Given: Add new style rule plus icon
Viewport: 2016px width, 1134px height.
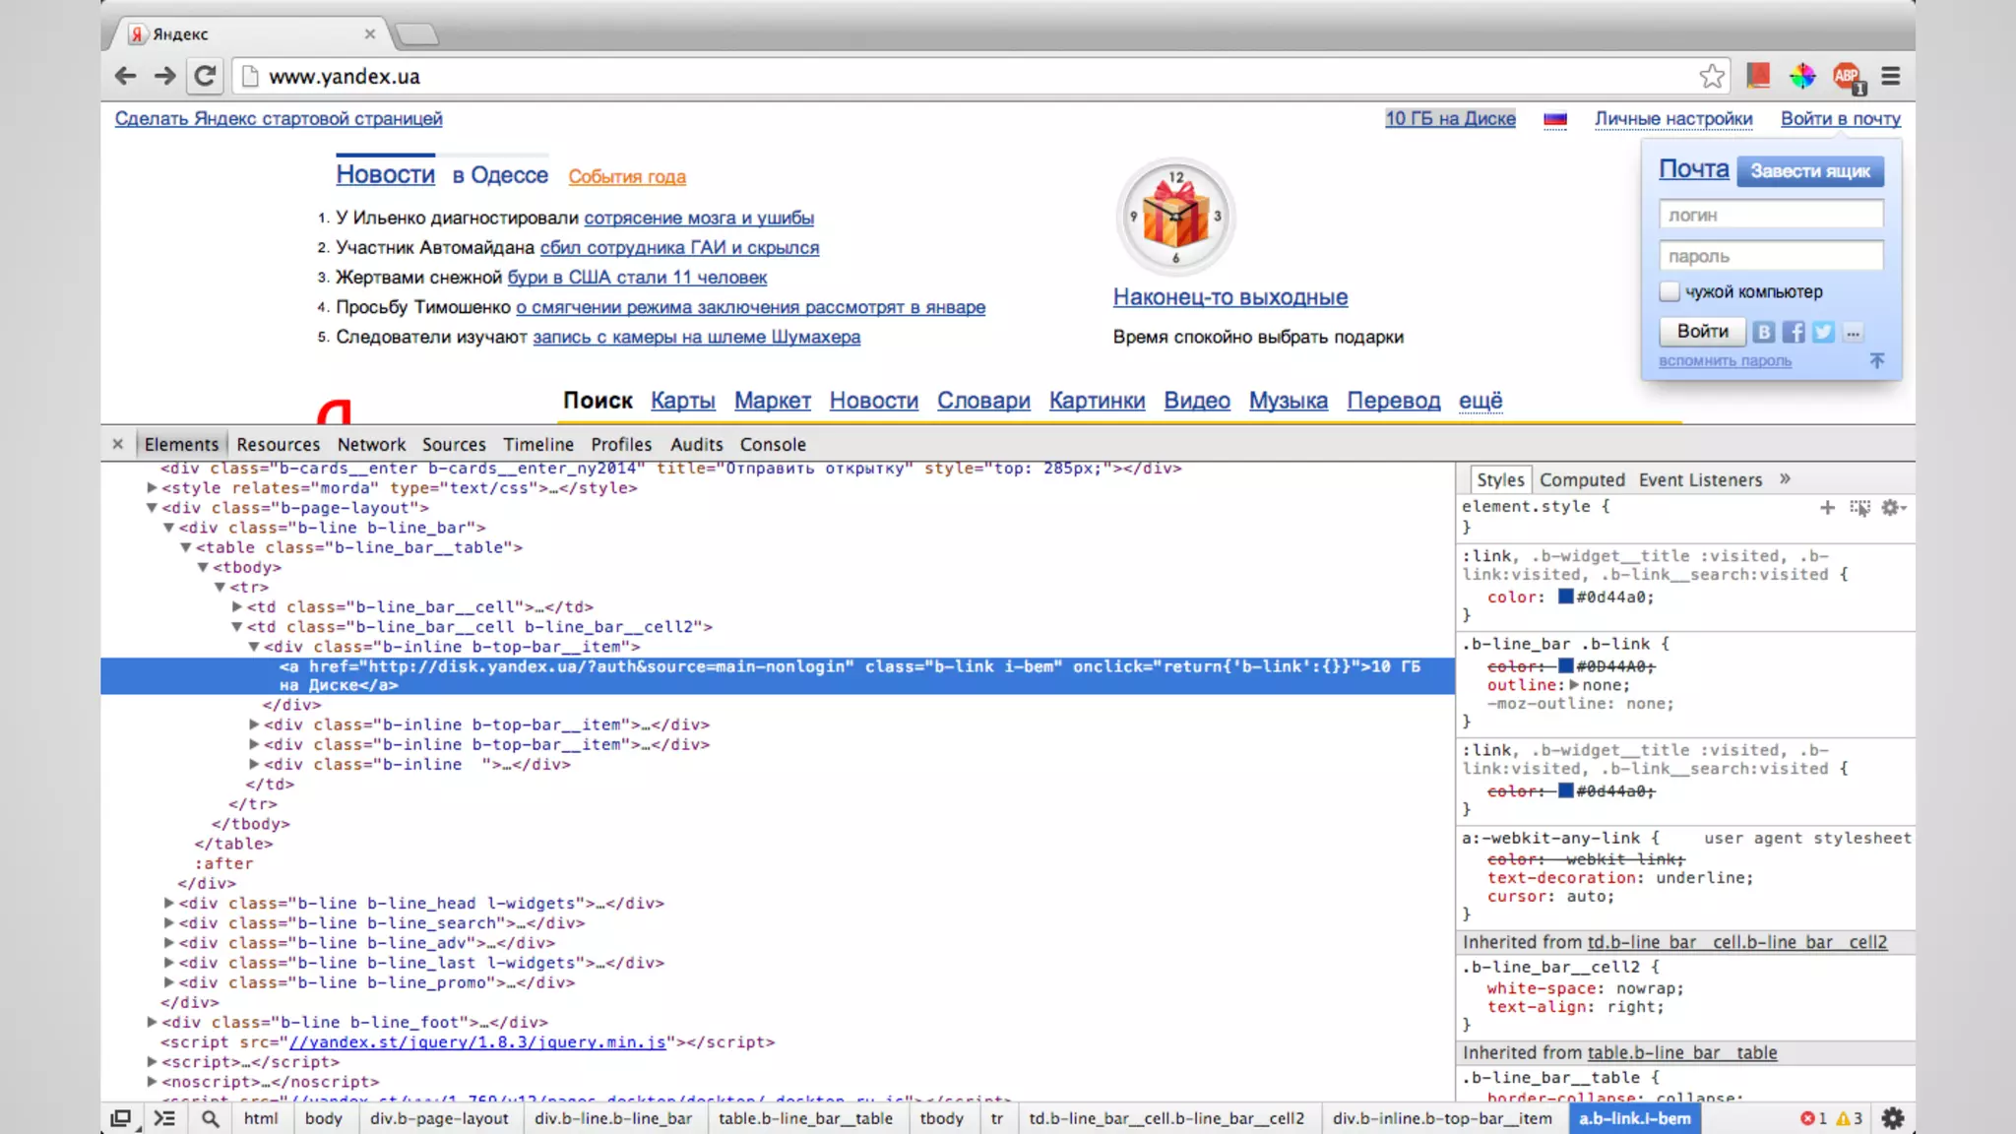Looking at the screenshot, I should [x=1827, y=508].
